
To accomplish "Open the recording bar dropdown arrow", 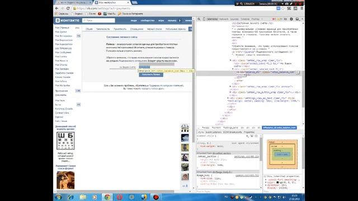I will coord(282,4).
